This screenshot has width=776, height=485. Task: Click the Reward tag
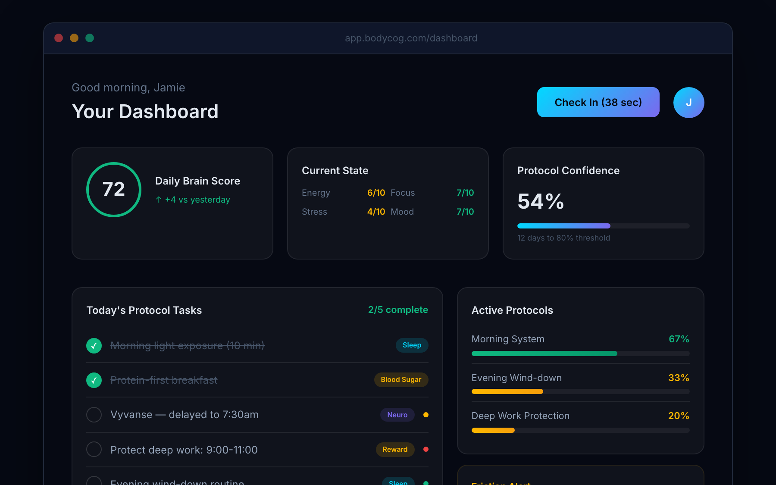point(395,449)
